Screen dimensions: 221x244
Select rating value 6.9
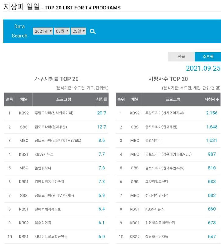(x=102, y=195)
